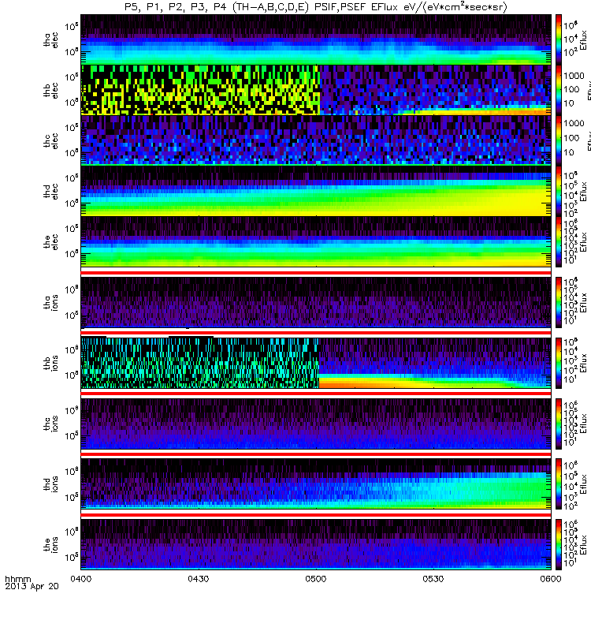Image resolution: width=591 pixels, height=631 pixels.
Task: Click the thd ion spectrogram panel
Action: click(x=316, y=484)
